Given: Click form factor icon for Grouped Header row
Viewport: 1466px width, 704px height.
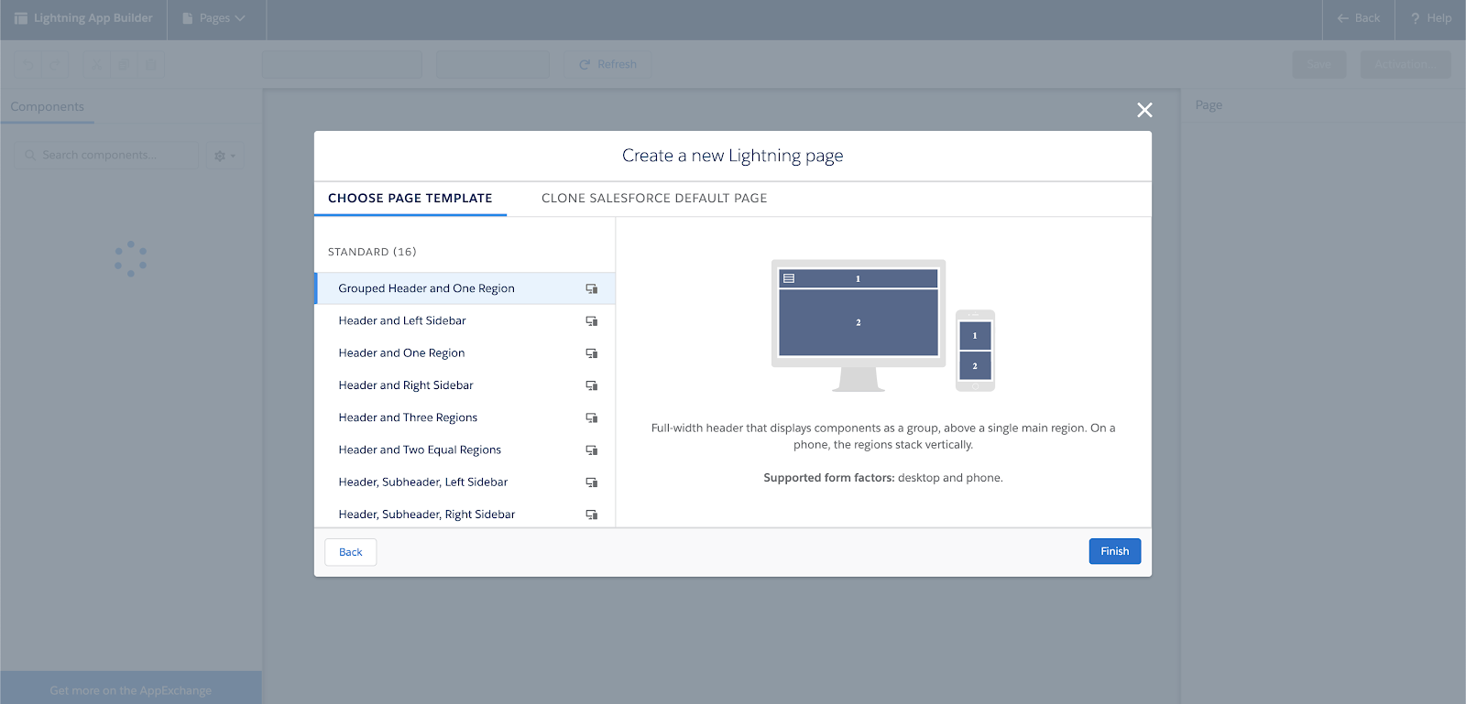Looking at the screenshot, I should point(592,288).
